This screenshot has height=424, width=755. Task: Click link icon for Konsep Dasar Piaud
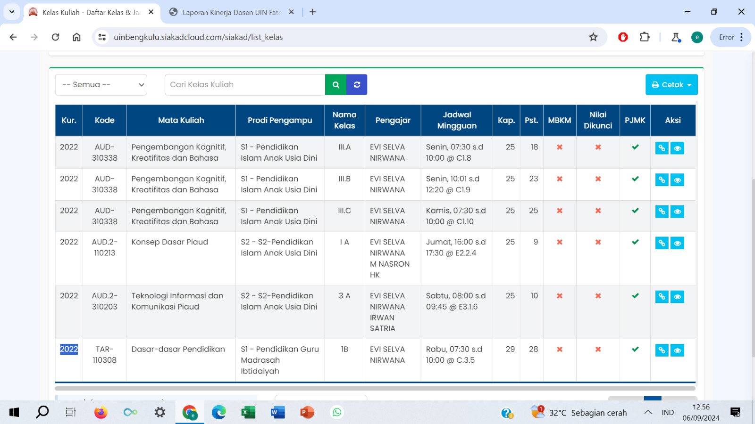662,243
